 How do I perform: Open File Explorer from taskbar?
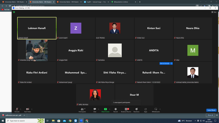53,121
